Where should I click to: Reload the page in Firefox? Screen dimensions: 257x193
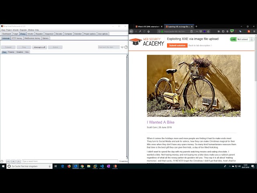click(144, 31)
